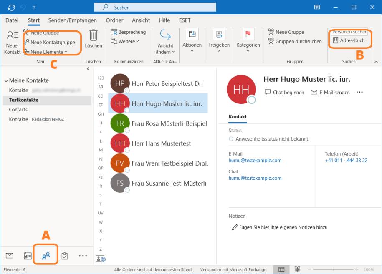
Task: Collapse the folder pane arrow
Action: pyautogui.click(x=88, y=69)
